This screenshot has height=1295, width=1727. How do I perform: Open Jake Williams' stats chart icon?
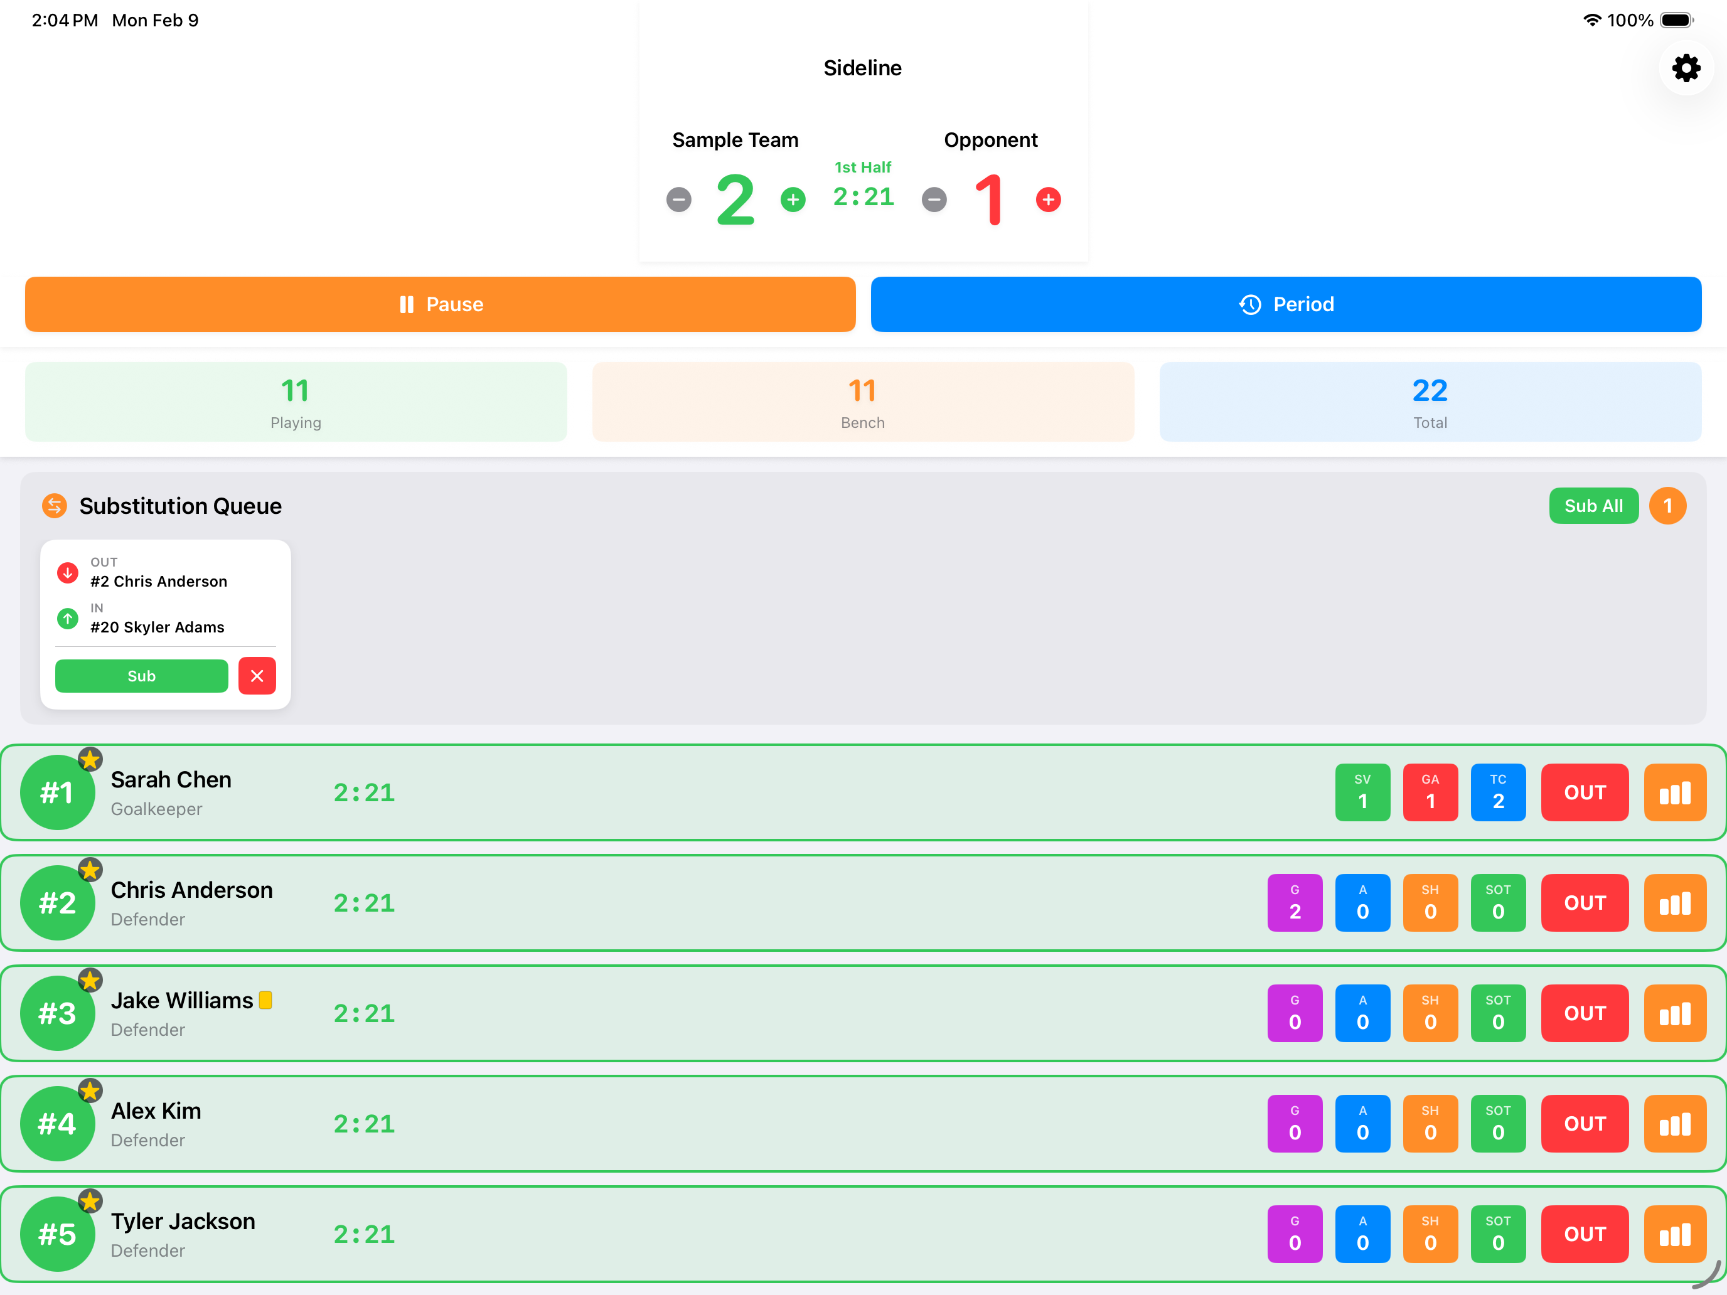click(1674, 1013)
